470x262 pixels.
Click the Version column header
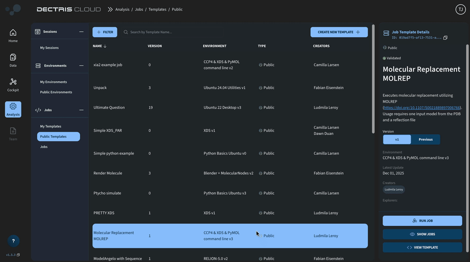[x=155, y=46]
